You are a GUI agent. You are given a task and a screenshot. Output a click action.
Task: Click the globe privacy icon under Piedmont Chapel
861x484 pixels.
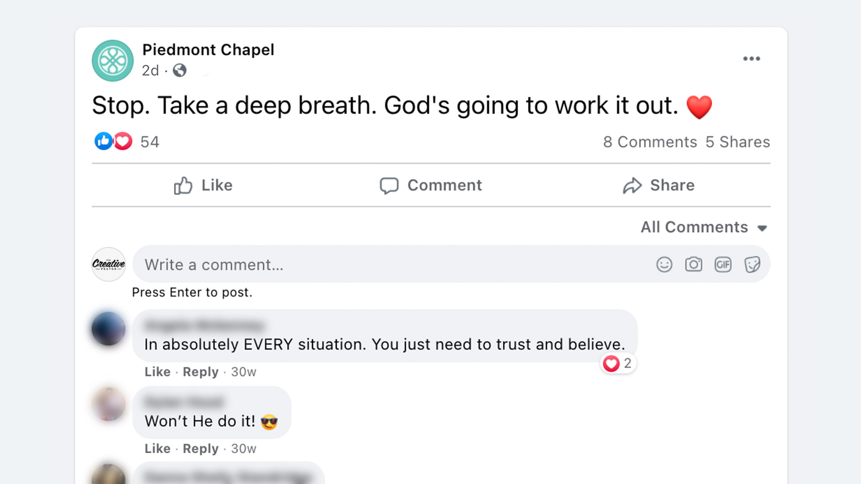tap(179, 70)
